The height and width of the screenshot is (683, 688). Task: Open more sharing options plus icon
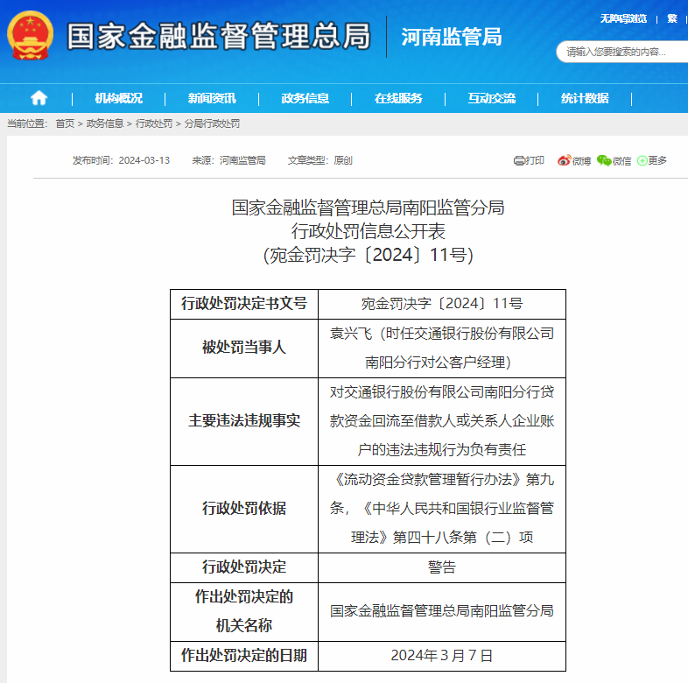click(x=642, y=160)
